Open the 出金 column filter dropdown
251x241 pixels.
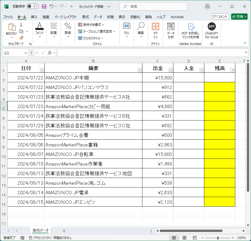(x=171, y=70)
